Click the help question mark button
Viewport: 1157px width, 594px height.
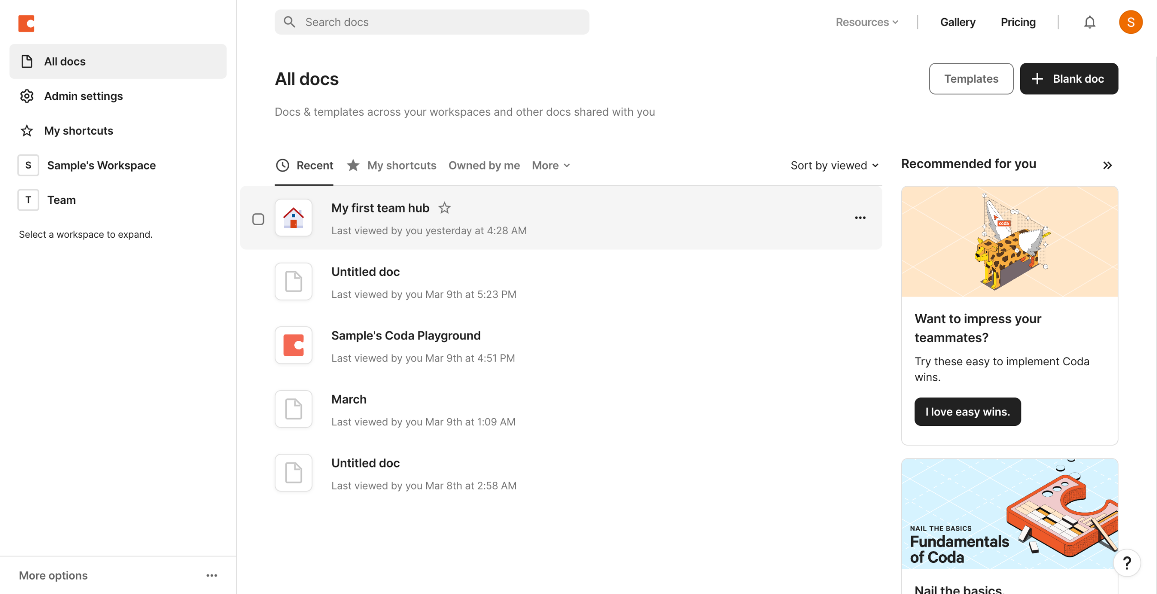pos(1127,563)
